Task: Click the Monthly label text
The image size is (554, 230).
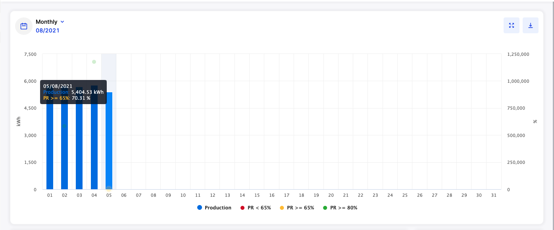Action: [46, 22]
